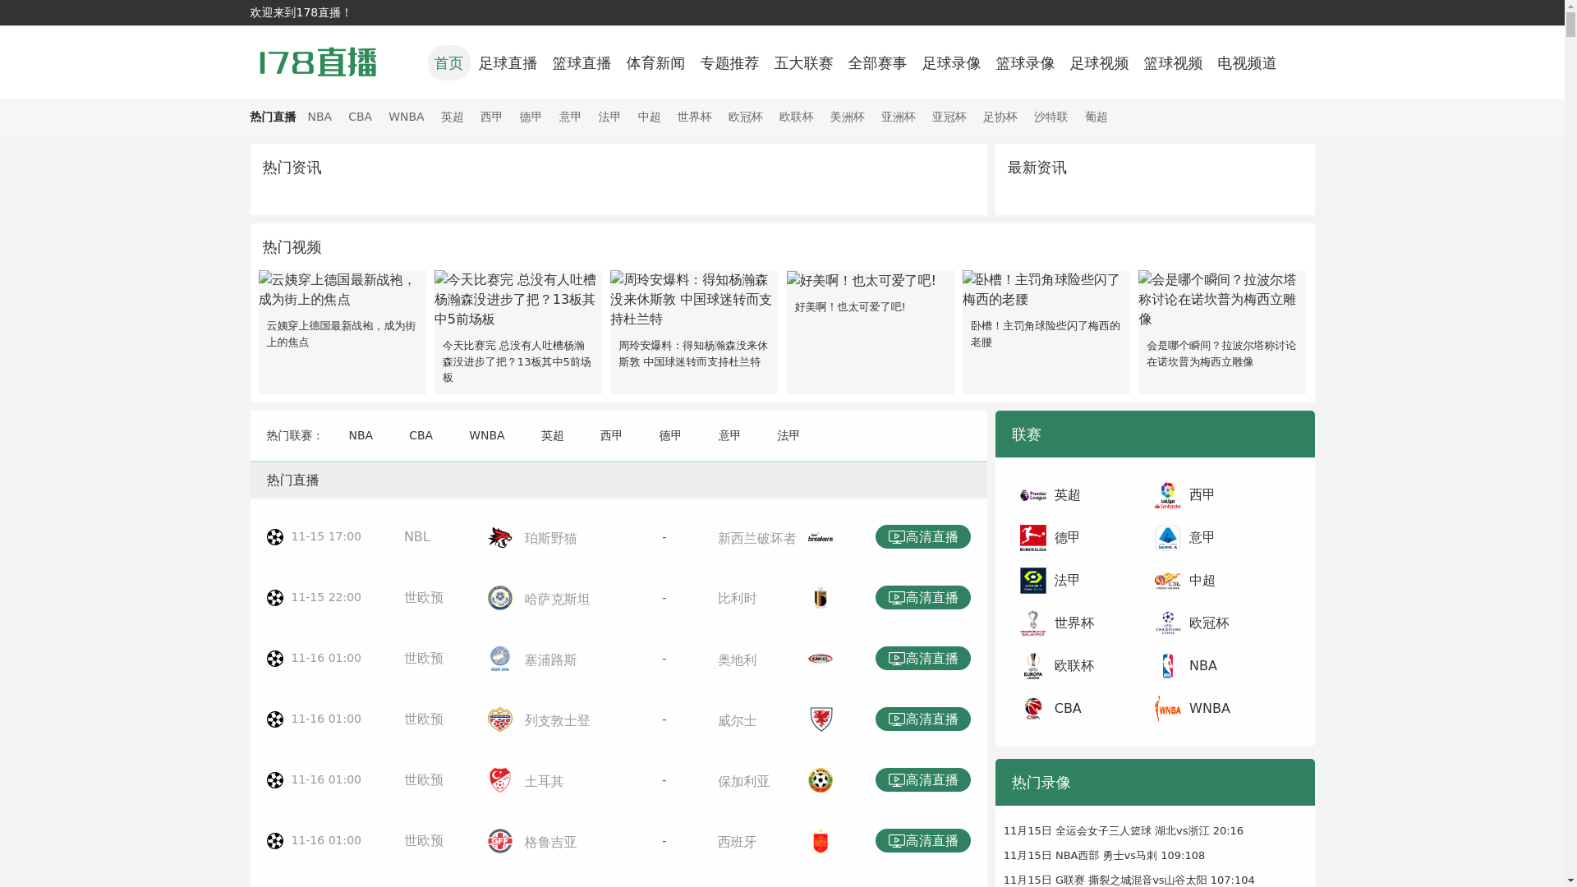Click the 列支敦士登 team crest
Viewport: 1577px width, 887px height.
coord(499,719)
